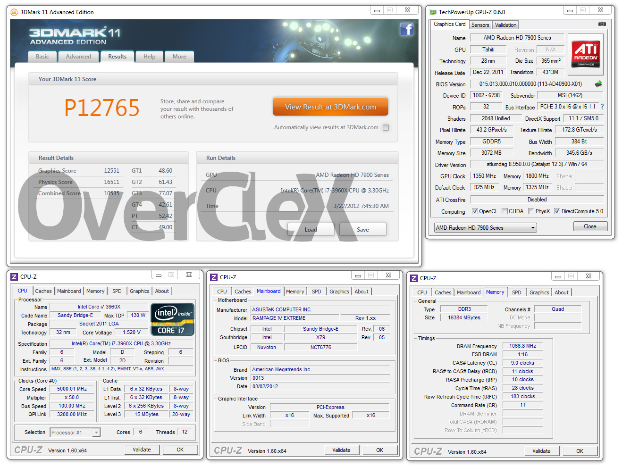
Task: Toggle the CUDA checkbox in GPU-Z
Action: (x=505, y=211)
